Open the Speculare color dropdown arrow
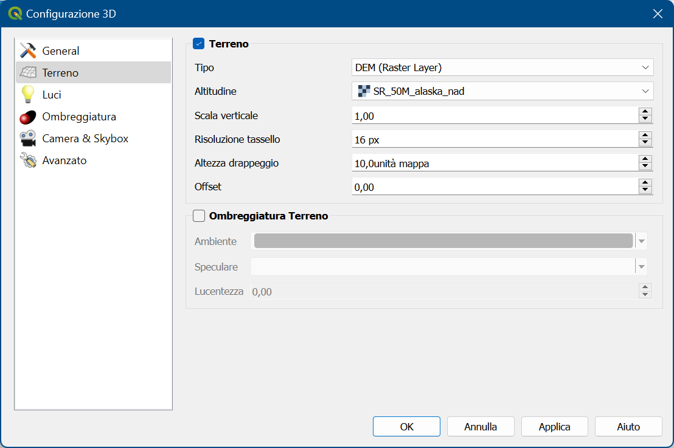 click(641, 267)
